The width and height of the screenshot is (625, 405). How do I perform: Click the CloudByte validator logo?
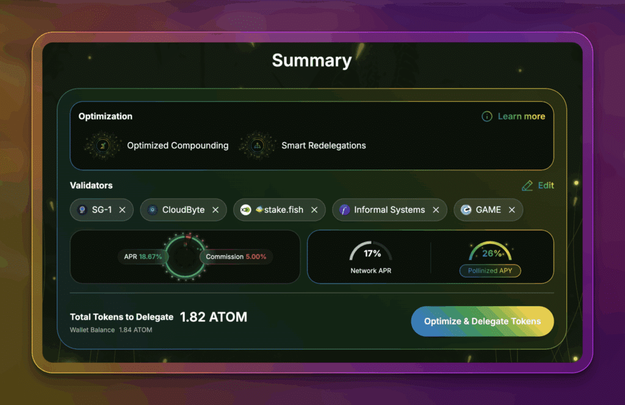[x=153, y=210]
